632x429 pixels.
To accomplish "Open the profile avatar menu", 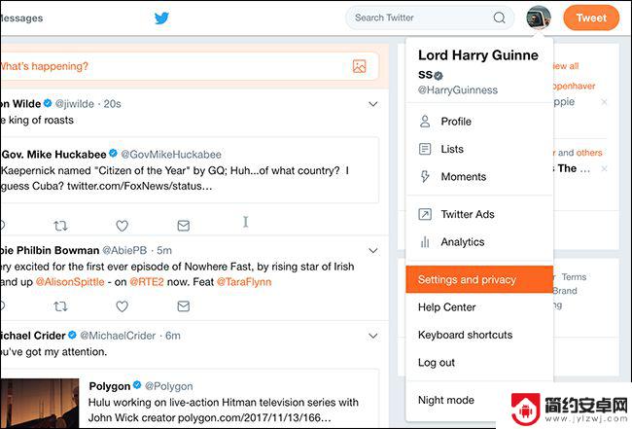I will (x=538, y=18).
